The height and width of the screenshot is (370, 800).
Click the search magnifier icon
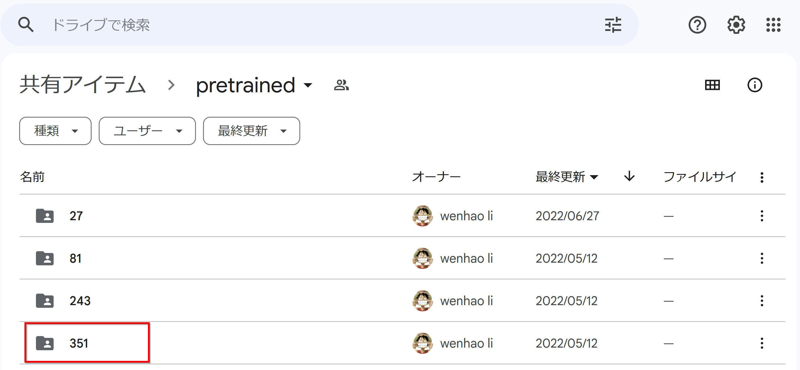[26, 24]
